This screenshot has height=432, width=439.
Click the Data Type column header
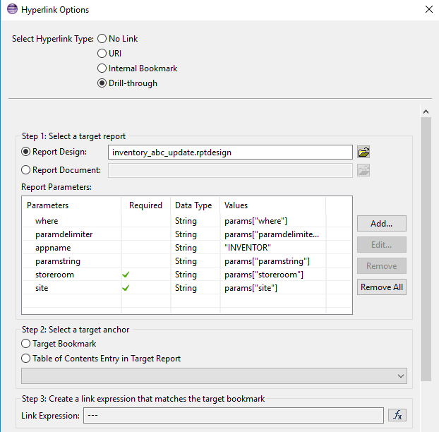196,205
